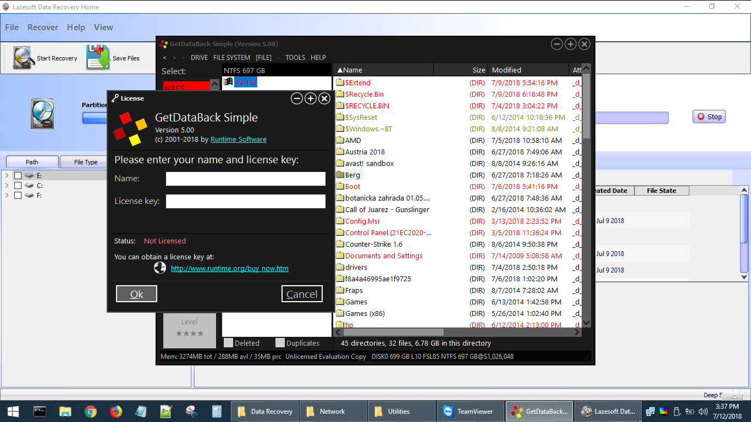751x422 pixels.
Task: Open the Windows Start menu
Action: click(x=13, y=411)
